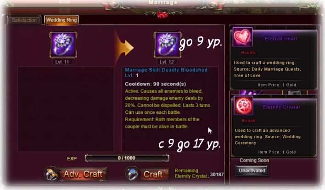This screenshot has height=190, width=325.
Task: Click the Craft button
Action: point(154,174)
